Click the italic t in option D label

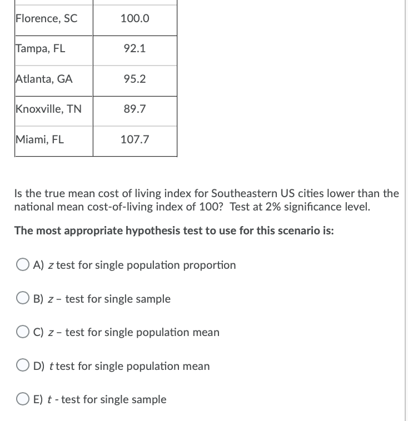51,366
